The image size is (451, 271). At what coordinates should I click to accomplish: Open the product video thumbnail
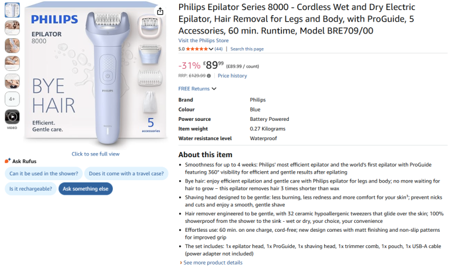pos(12,117)
